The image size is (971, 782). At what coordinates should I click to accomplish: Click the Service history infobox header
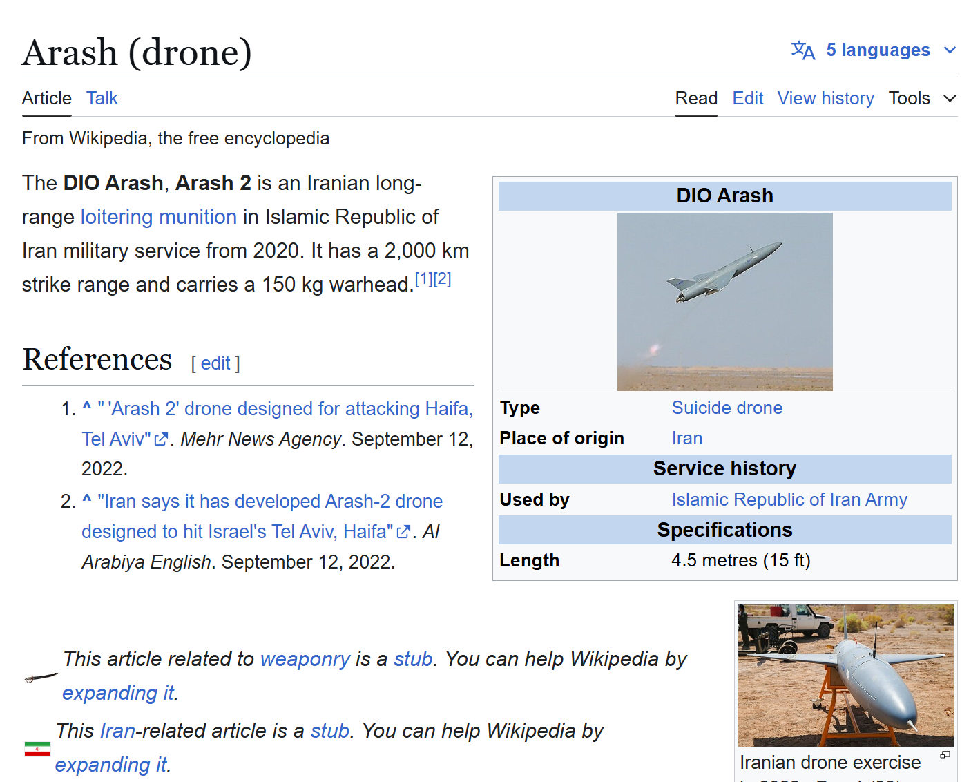(x=725, y=469)
